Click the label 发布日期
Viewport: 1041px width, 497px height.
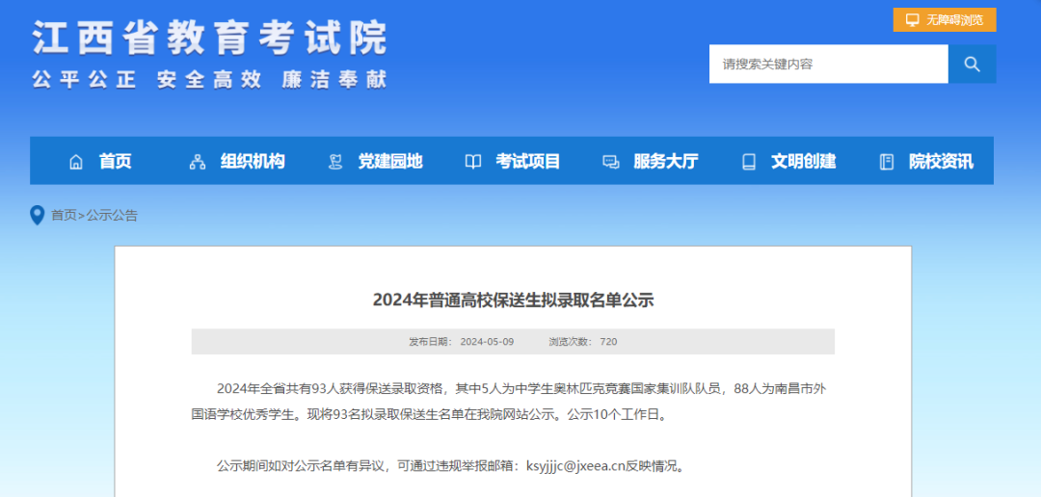430,342
